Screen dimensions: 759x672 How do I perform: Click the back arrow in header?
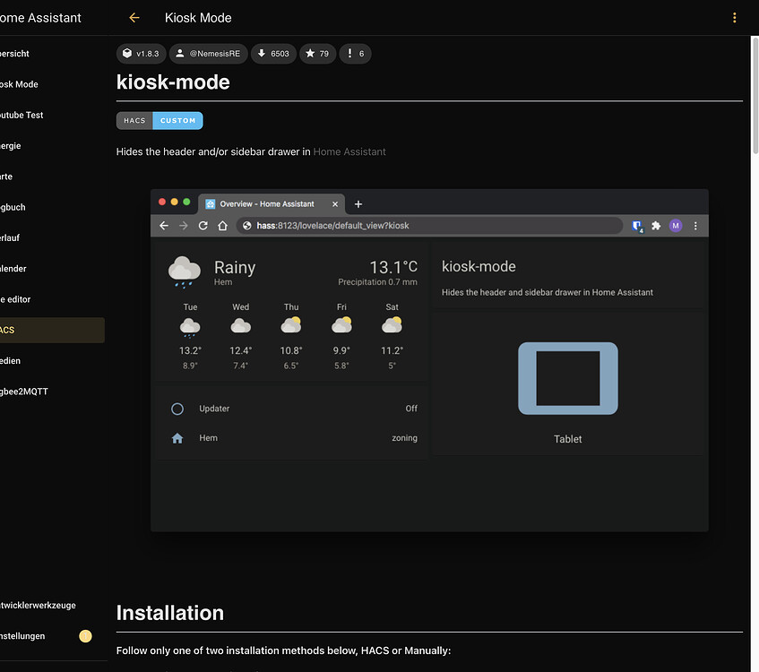coord(134,18)
